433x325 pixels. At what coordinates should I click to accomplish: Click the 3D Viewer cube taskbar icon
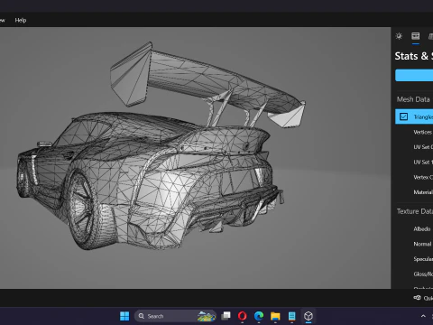309,316
